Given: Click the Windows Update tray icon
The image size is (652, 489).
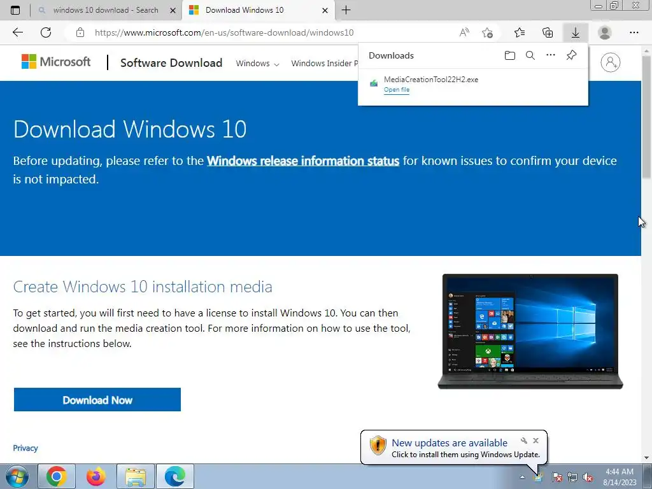Looking at the screenshot, I should [539, 477].
